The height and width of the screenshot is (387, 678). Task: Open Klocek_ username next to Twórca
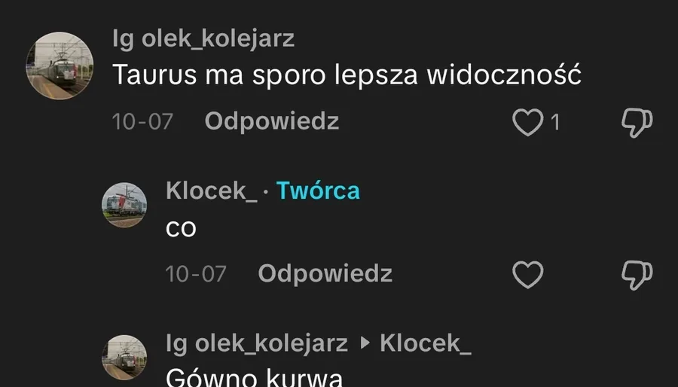coord(212,190)
